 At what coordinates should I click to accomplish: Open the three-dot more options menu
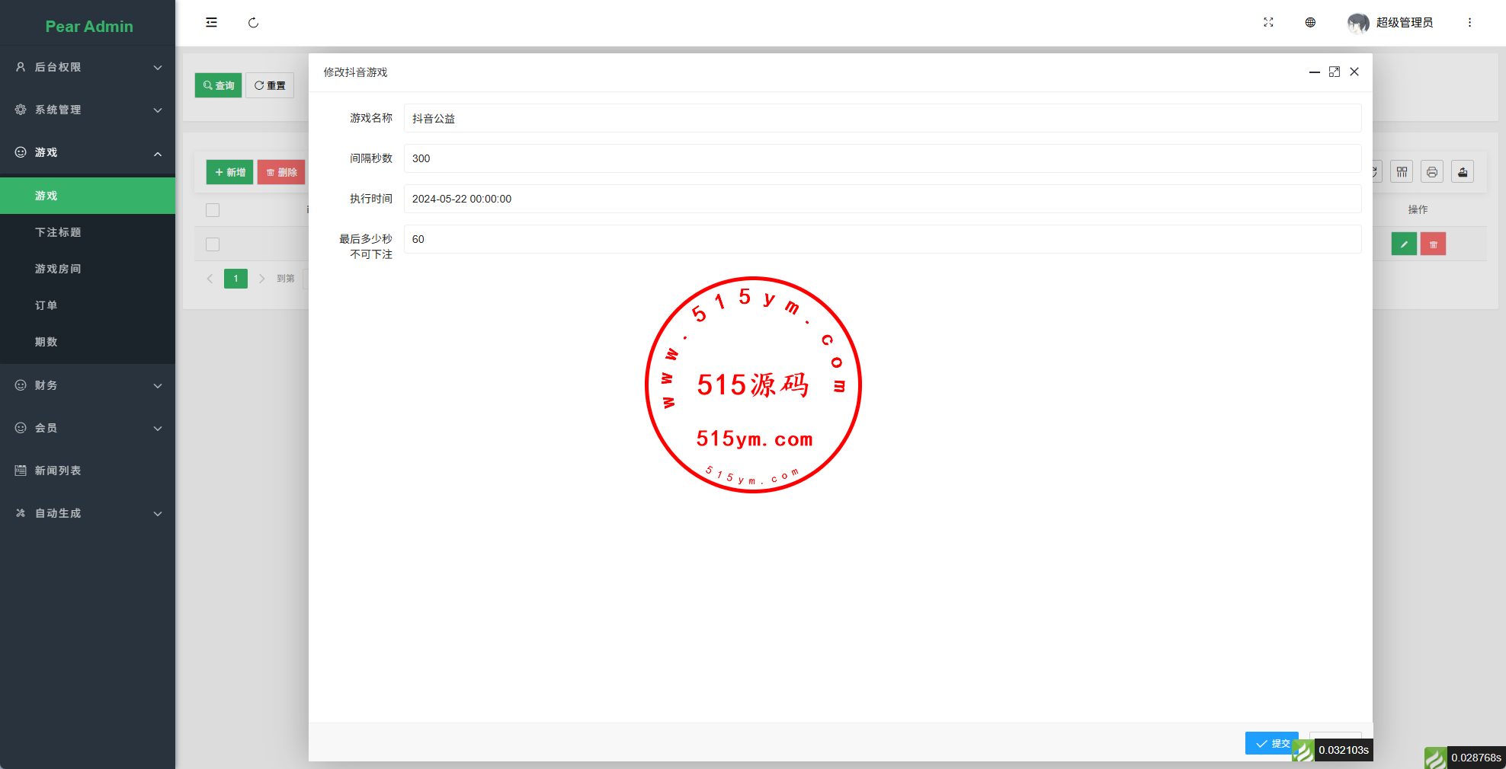coord(1469,23)
